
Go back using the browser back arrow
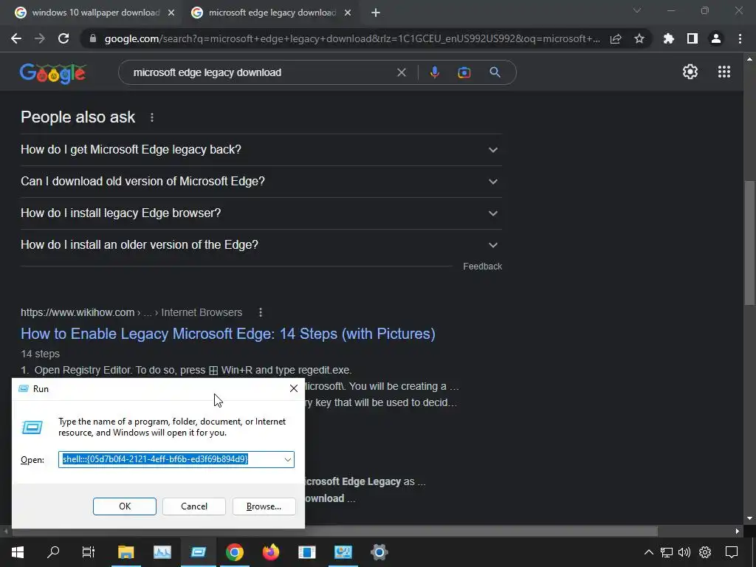(x=16, y=38)
